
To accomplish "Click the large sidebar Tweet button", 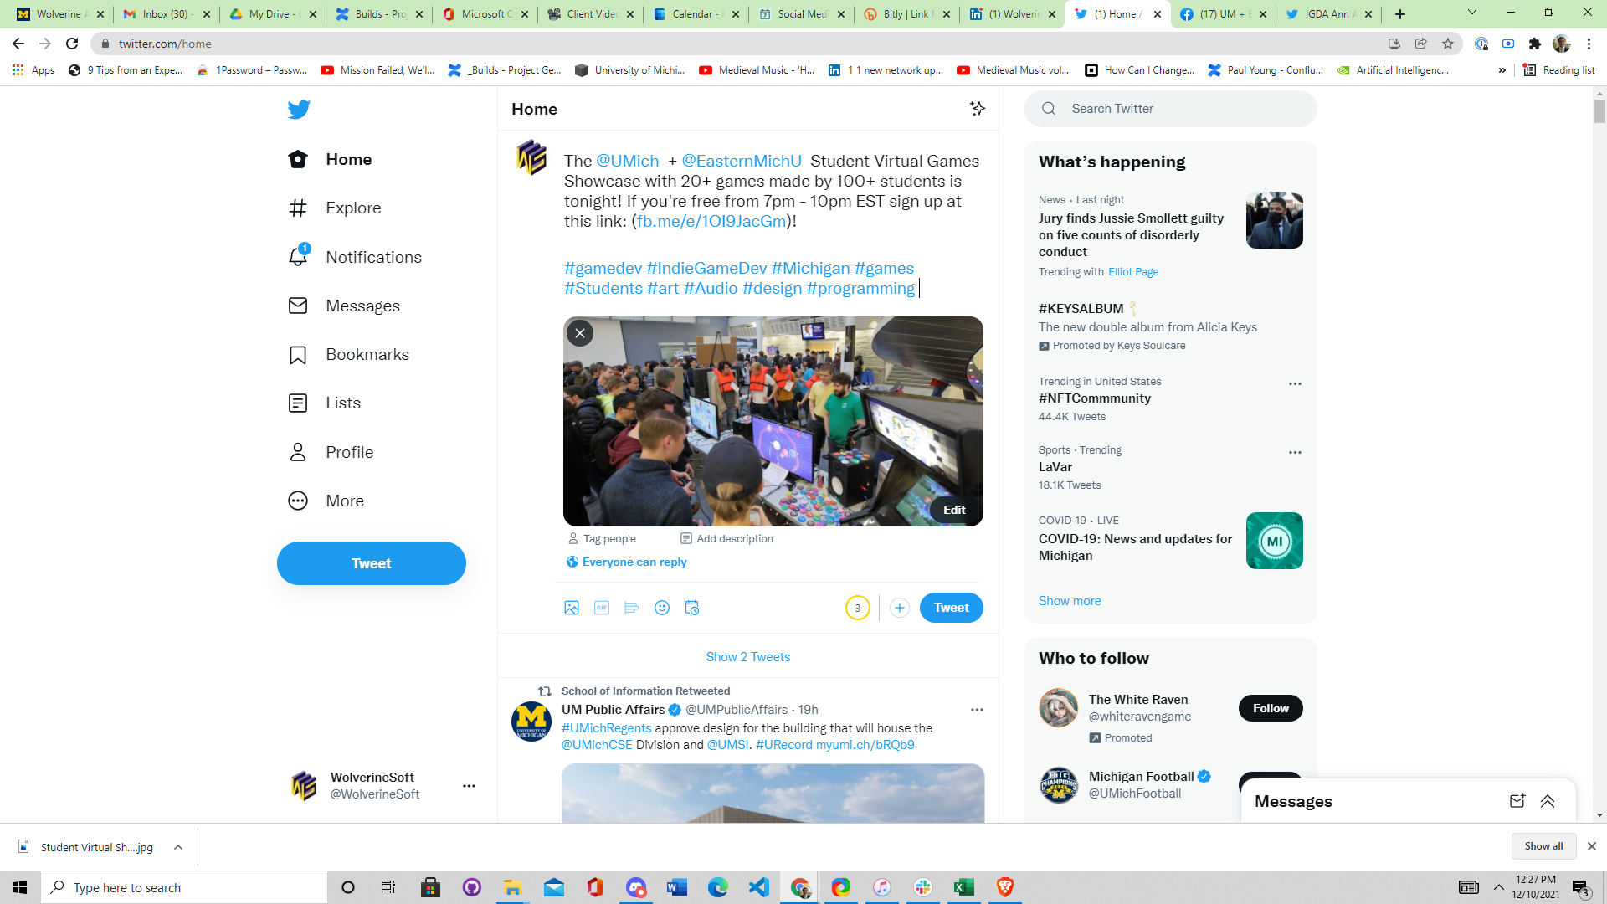I will click(372, 563).
